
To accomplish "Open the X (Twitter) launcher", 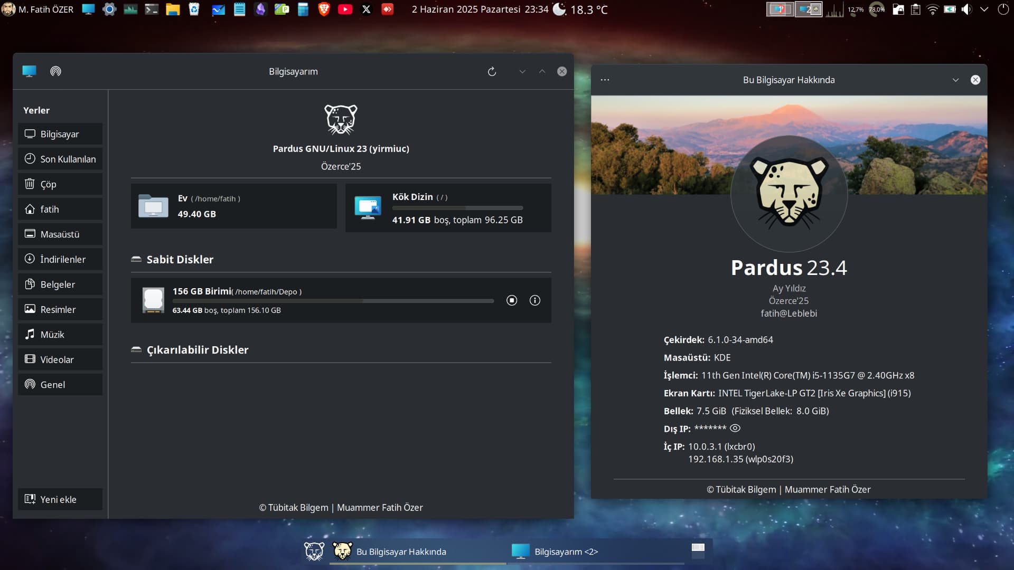I will (x=366, y=9).
